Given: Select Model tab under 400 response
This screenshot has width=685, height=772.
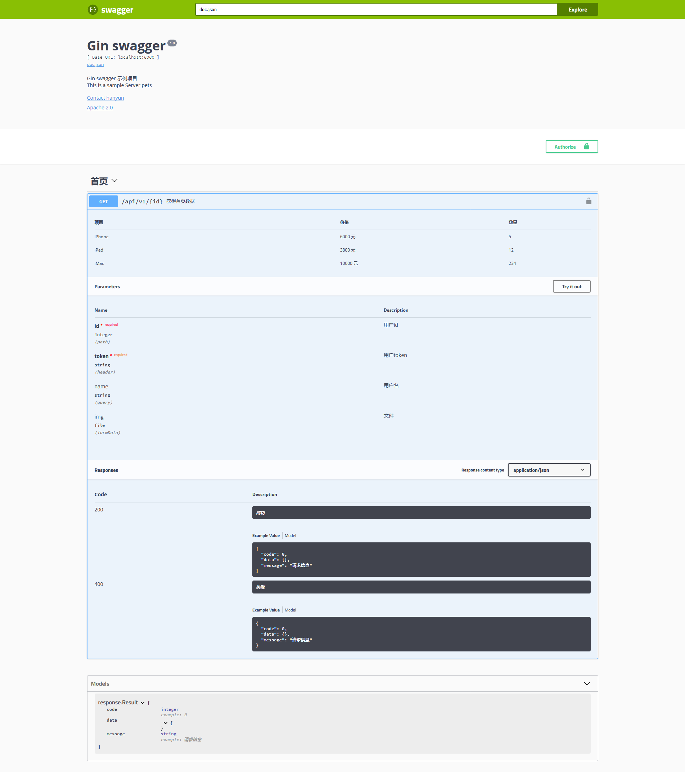Looking at the screenshot, I should pyautogui.click(x=290, y=610).
